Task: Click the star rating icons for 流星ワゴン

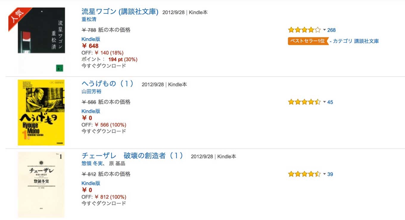Action: [304, 30]
